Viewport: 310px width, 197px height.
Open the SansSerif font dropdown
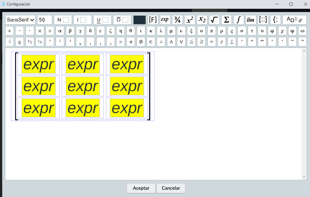(x=21, y=20)
